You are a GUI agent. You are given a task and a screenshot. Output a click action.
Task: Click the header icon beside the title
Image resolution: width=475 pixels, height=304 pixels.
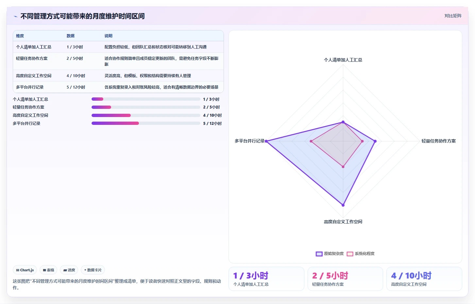15,16
